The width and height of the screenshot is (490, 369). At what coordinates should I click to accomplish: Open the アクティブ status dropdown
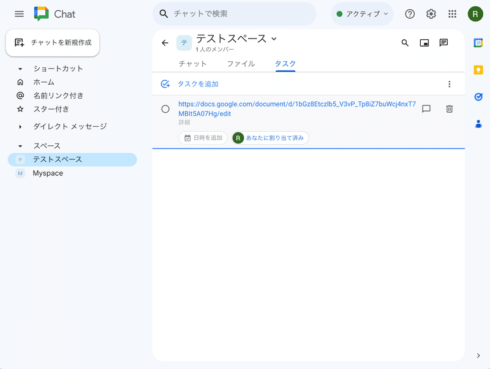(362, 13)
